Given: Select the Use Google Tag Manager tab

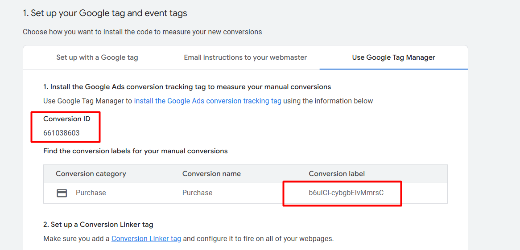Looking at the screenshot, I should 393,57.
